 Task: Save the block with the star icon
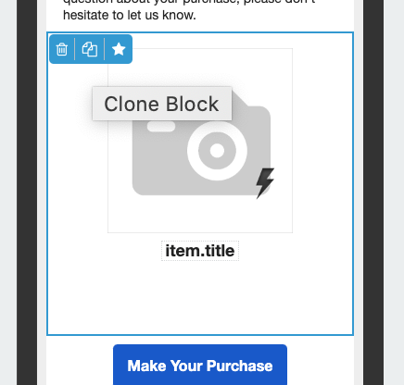click(119, 49)
